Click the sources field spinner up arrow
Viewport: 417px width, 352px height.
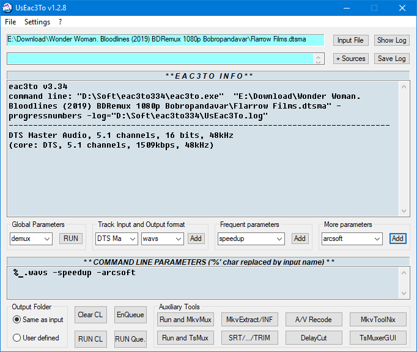(318, 56)
